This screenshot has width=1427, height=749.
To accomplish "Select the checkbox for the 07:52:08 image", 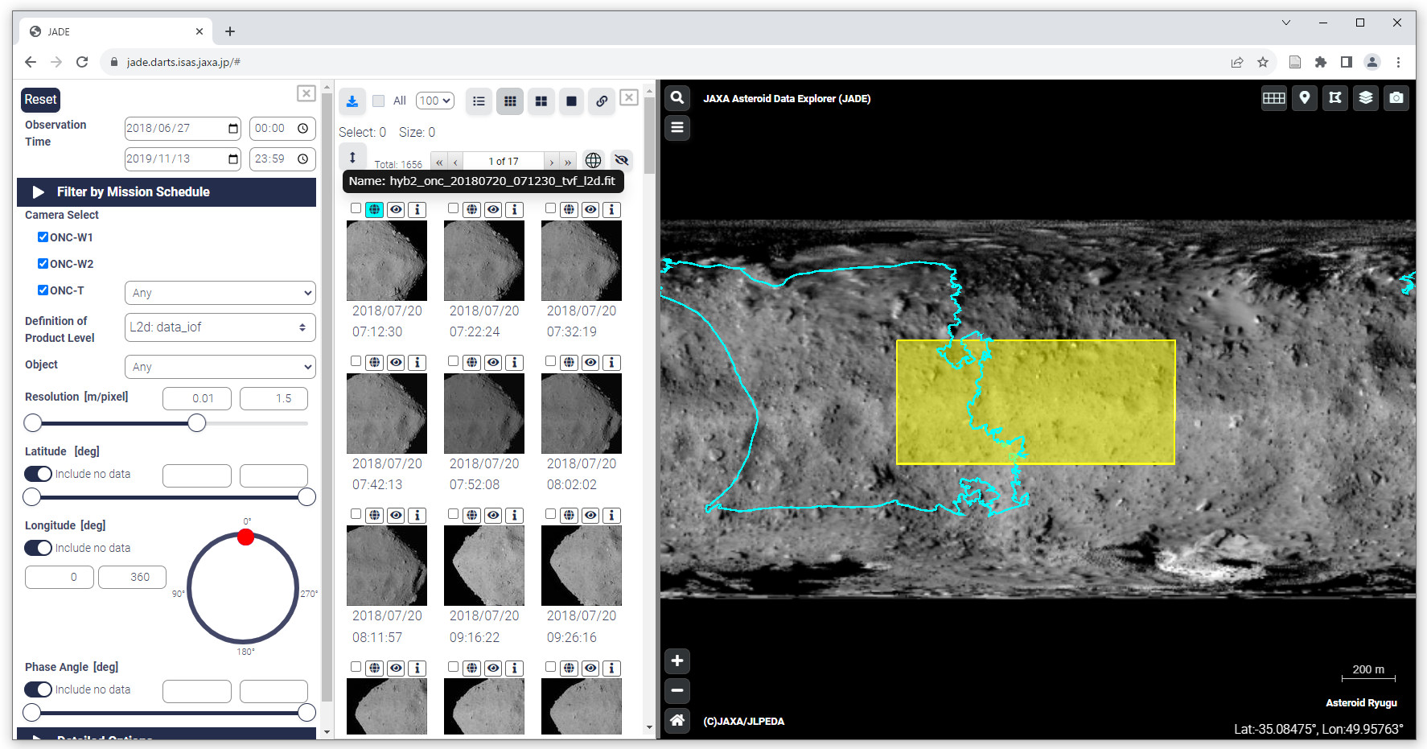I will coord(453,361).
